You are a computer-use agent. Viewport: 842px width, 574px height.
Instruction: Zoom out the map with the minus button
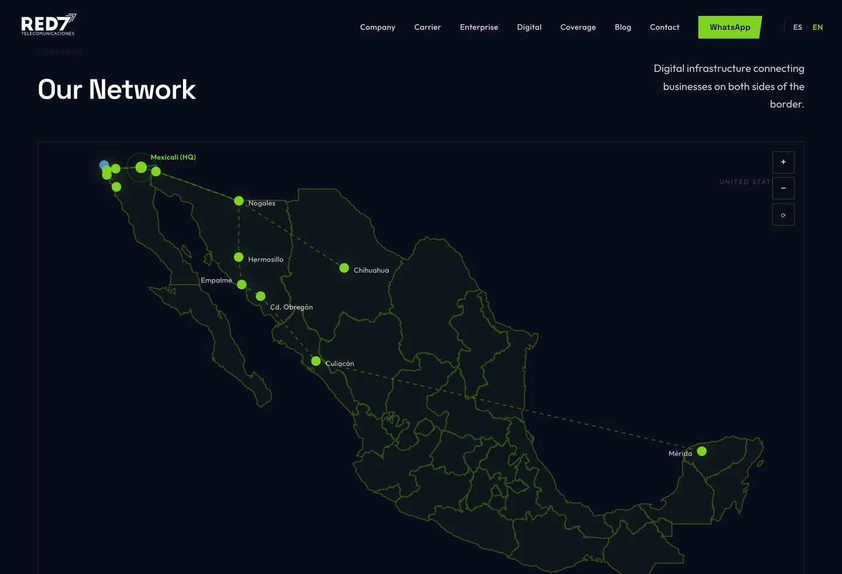[784, 188]
